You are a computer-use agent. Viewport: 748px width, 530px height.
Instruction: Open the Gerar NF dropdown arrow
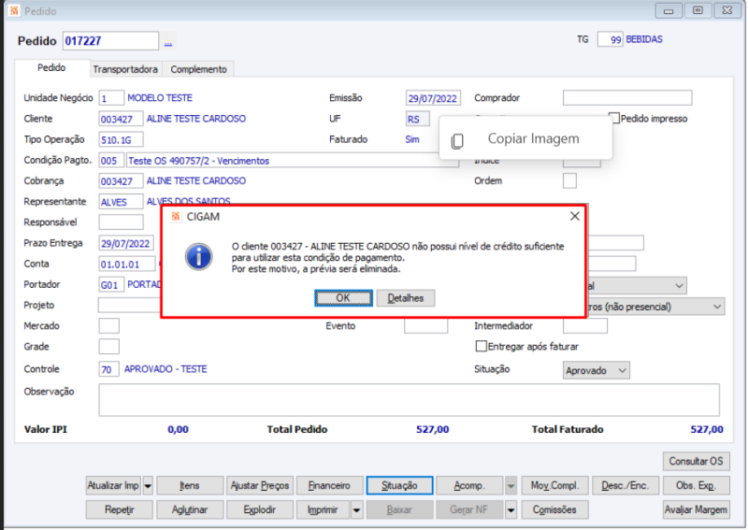click(x=511, y=510)
